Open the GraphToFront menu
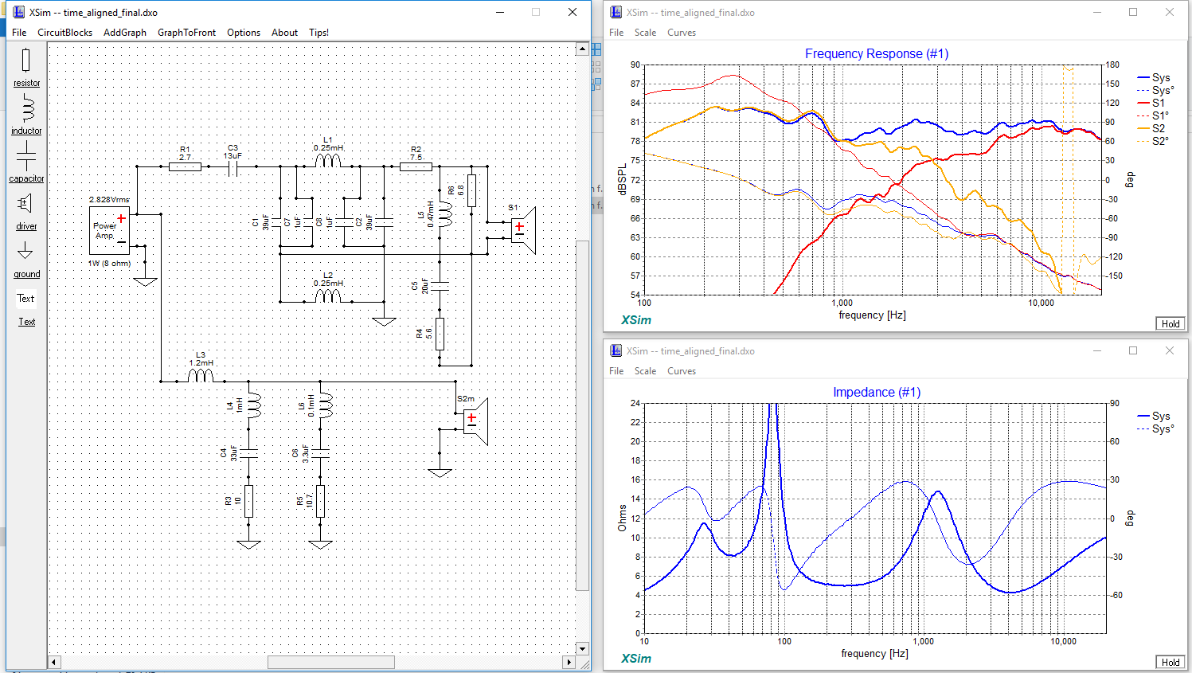 coord(186,33)
